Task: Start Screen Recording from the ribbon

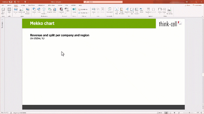Action: point(169,10)
